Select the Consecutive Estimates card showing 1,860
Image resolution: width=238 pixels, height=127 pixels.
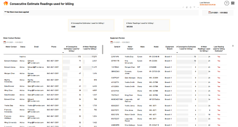[91, 25]
